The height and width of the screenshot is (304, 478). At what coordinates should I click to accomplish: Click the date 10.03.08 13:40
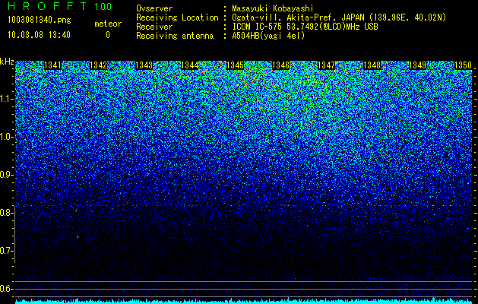point(39,35)
